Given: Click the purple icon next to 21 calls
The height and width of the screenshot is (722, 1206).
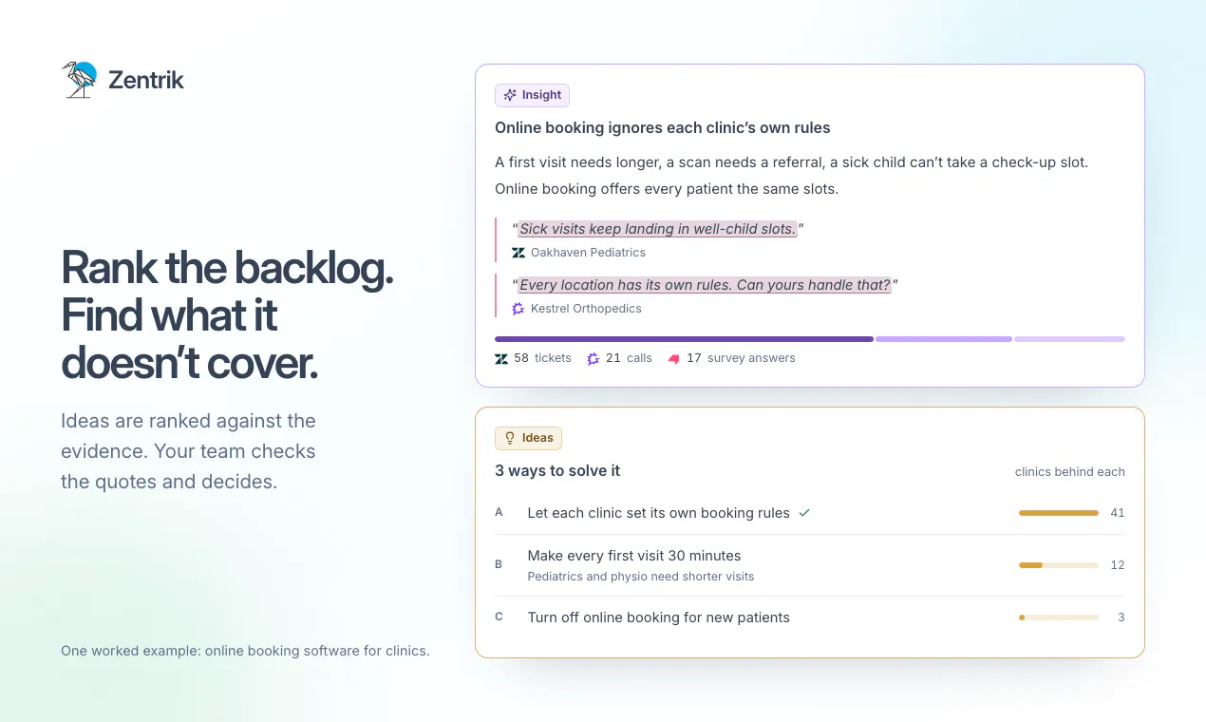Looking at the screenshot, I should click(594, 358).
